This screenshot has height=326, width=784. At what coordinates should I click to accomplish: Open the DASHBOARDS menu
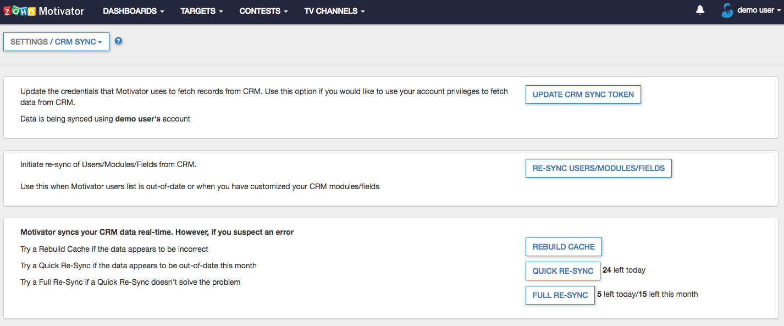(134, 11)
